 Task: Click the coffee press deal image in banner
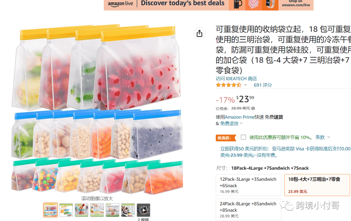click(237, 5)
